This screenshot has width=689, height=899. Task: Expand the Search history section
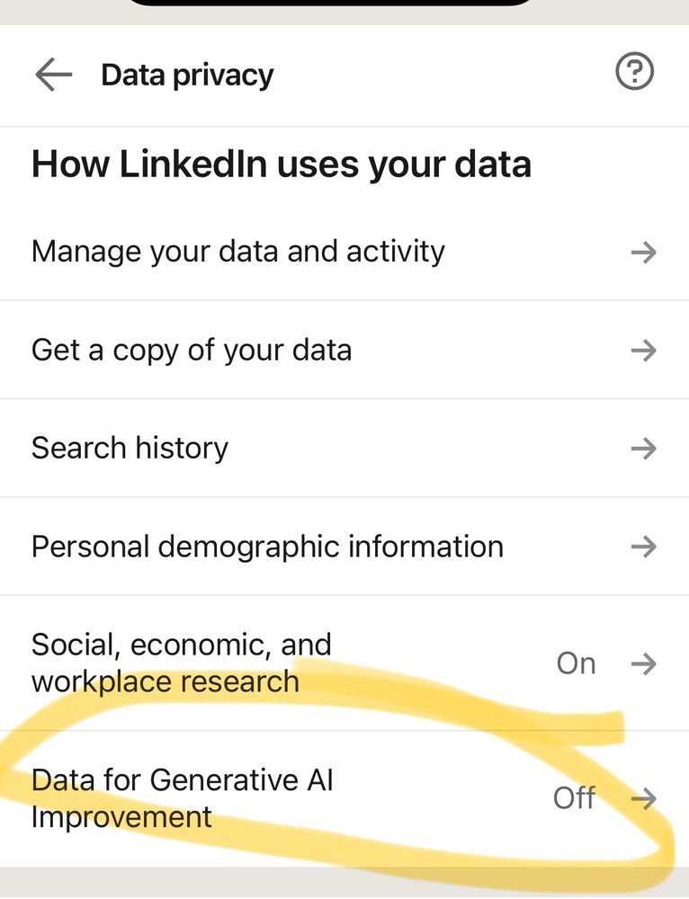129,448
